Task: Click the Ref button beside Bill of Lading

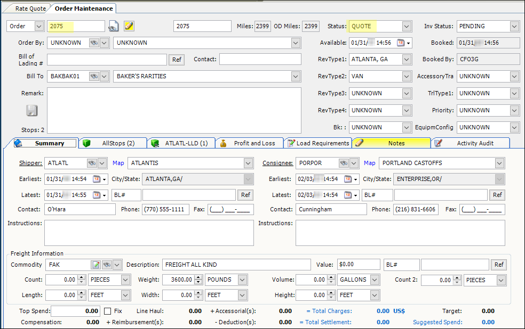Action: click(177, 60)
